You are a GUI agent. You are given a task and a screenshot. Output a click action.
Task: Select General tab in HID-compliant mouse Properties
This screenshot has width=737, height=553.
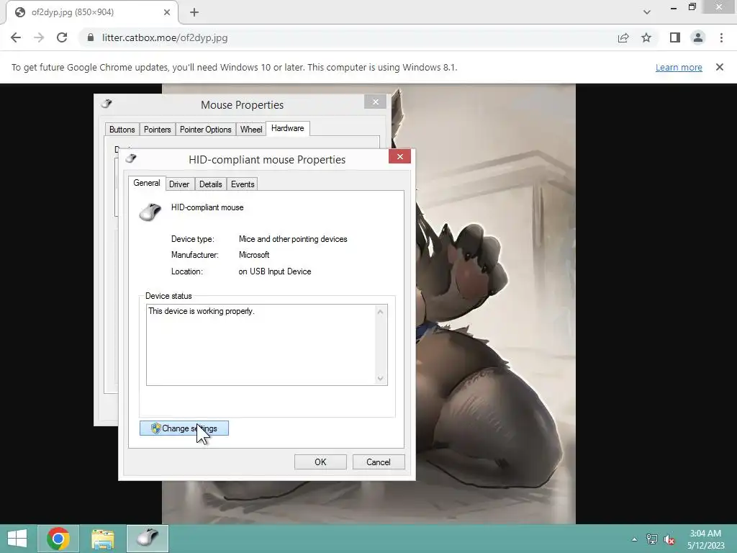coord(147,183)
